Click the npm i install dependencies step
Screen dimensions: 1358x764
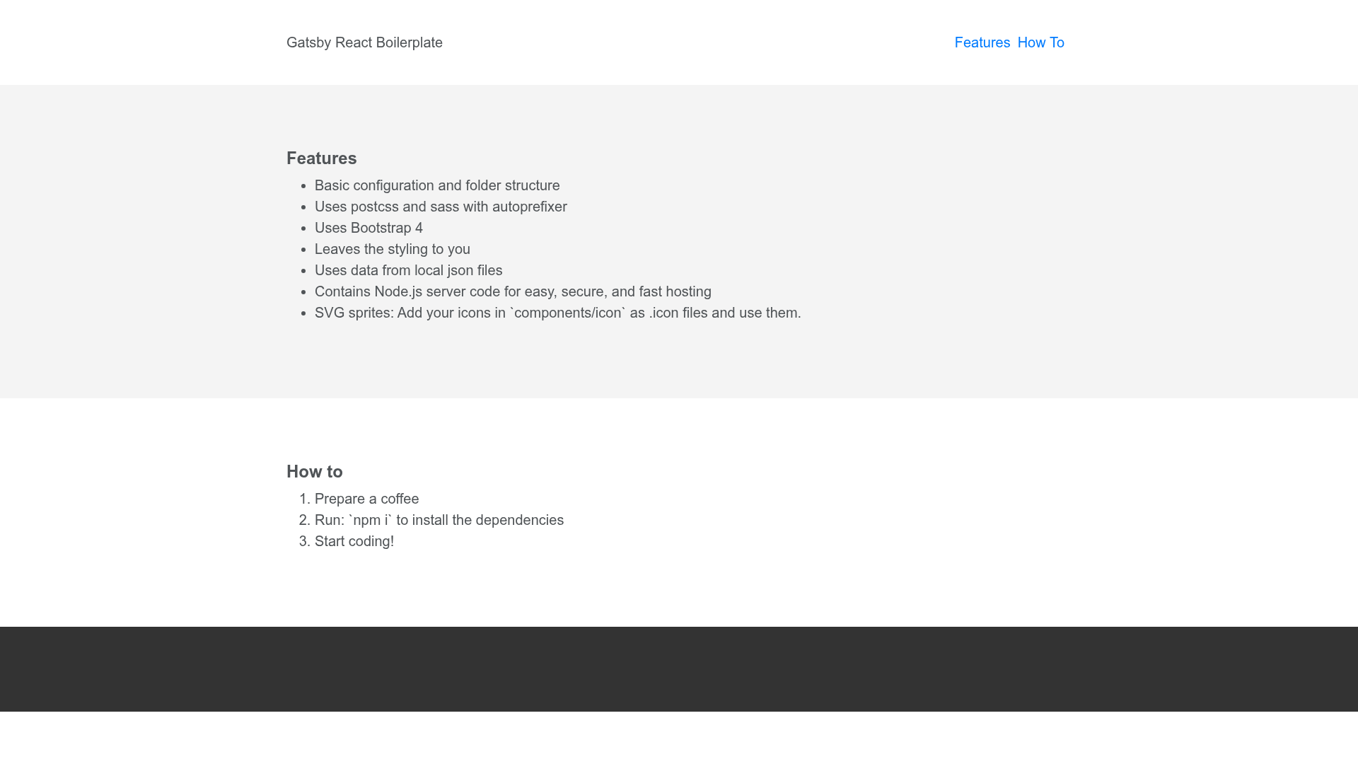click(x=439, y=520)
